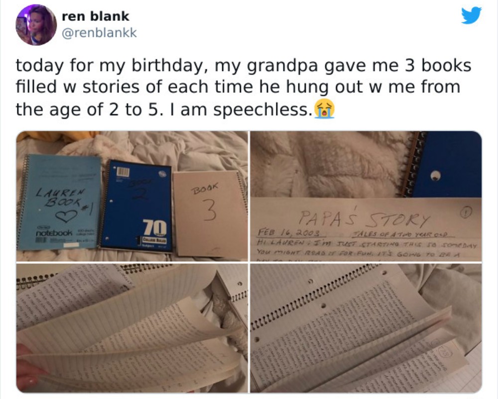This screenshot has height=399, width=498.
Task: Click the blue Book 2 notebook
Action: [x=137, y=206]
